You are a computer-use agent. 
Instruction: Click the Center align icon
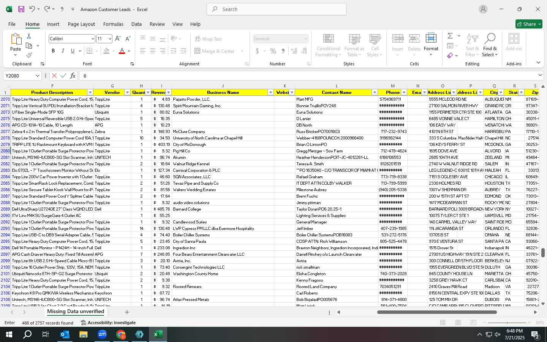[x=152, y=51]
